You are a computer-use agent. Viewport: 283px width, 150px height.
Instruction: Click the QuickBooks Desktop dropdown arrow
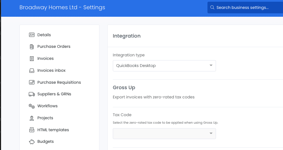pyautogui.click(x=211, y=65)
